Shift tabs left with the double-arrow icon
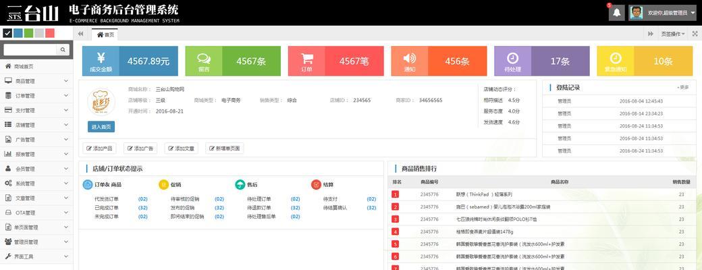 [80, 34]
